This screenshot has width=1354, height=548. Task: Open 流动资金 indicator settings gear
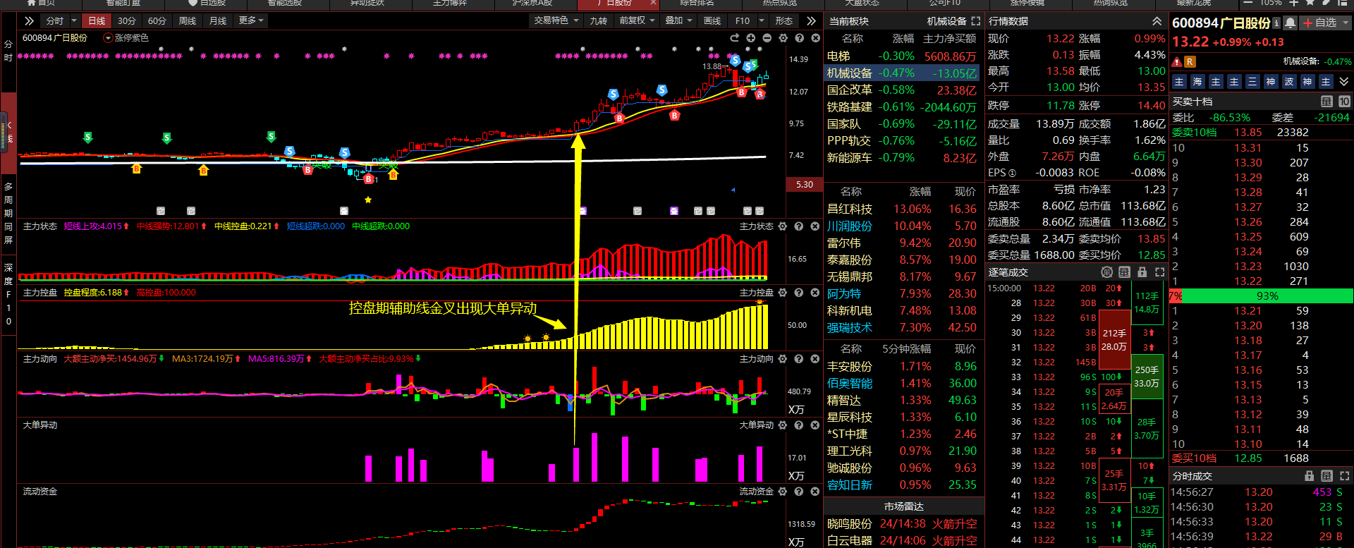(x=781, y=492)
